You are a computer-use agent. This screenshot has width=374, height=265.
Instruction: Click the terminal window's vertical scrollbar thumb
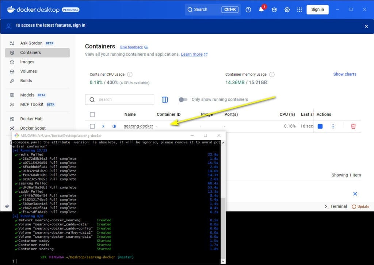pos(223,228)
